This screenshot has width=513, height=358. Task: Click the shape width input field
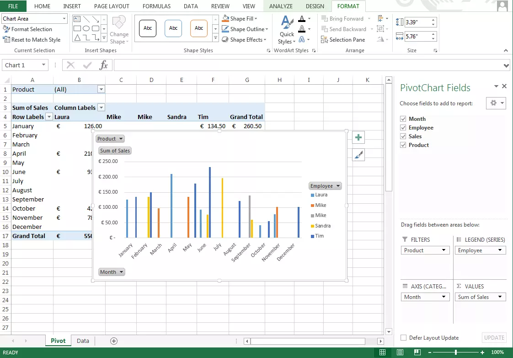[x=418, y=36]
